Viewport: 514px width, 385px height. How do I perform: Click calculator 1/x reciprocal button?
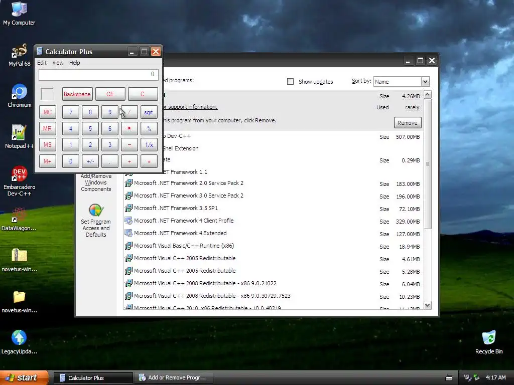(x=149, y=145)
